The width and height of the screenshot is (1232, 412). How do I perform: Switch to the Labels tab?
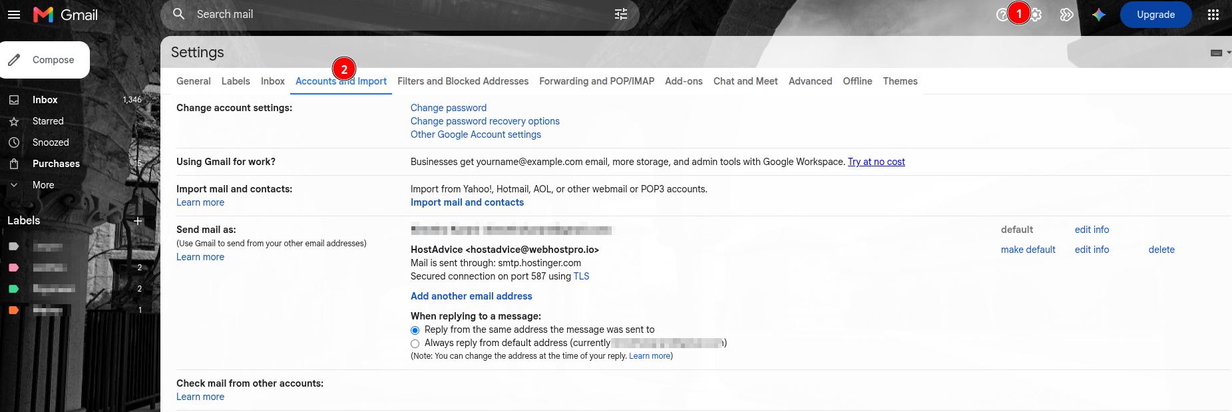pos(236,81)
